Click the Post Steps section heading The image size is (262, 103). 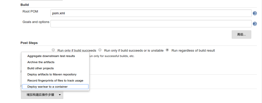[29, 43]
